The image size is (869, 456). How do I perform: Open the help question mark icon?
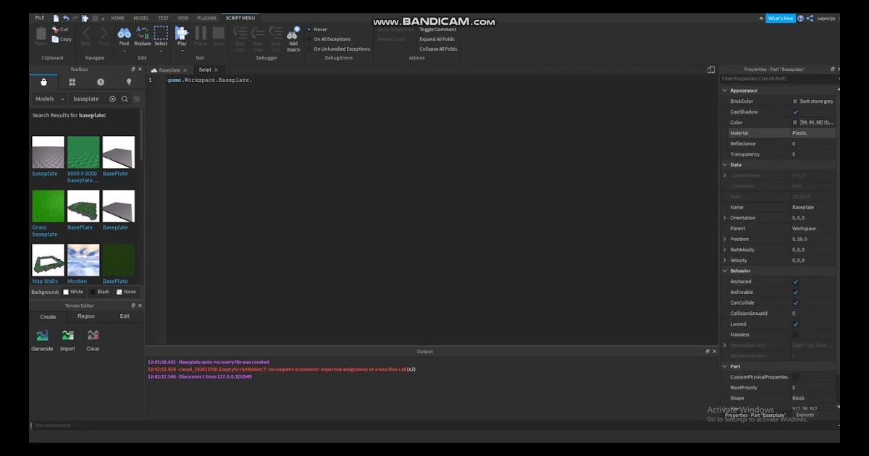tap(800, 18)
